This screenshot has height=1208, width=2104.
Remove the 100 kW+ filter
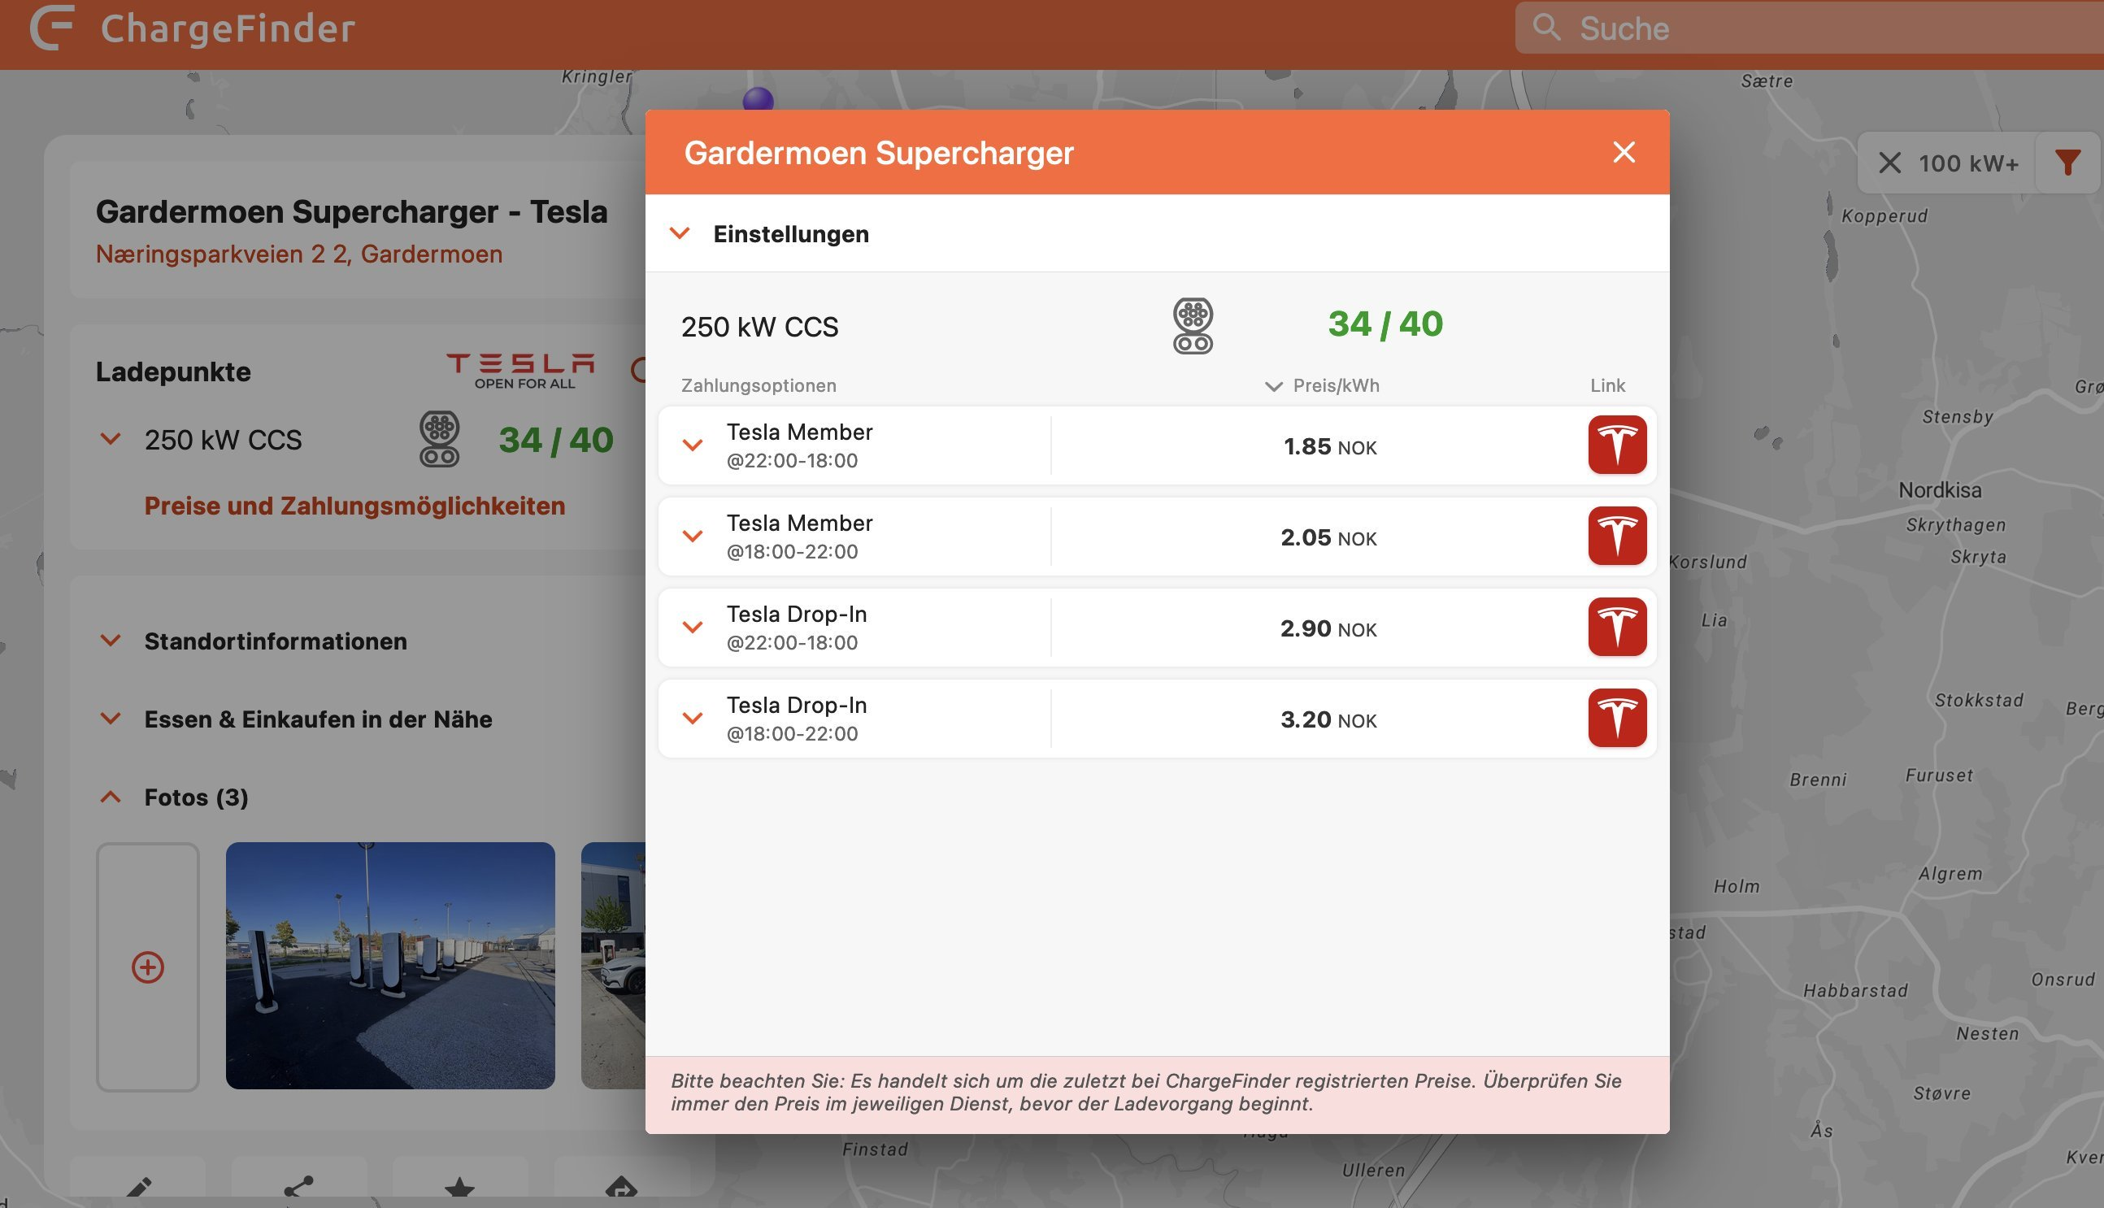pyautogui.click(x=1889, y=163)
